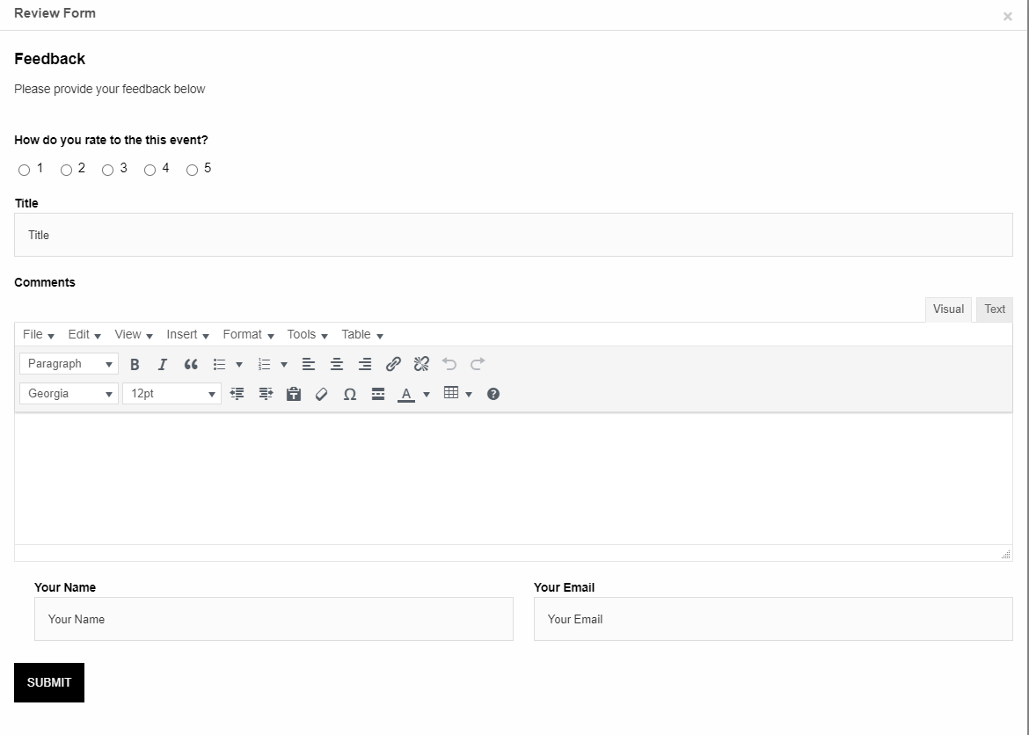Open the Edit menu
Viewport: 1029px width, 735px height.
click(x=84, y=335)
